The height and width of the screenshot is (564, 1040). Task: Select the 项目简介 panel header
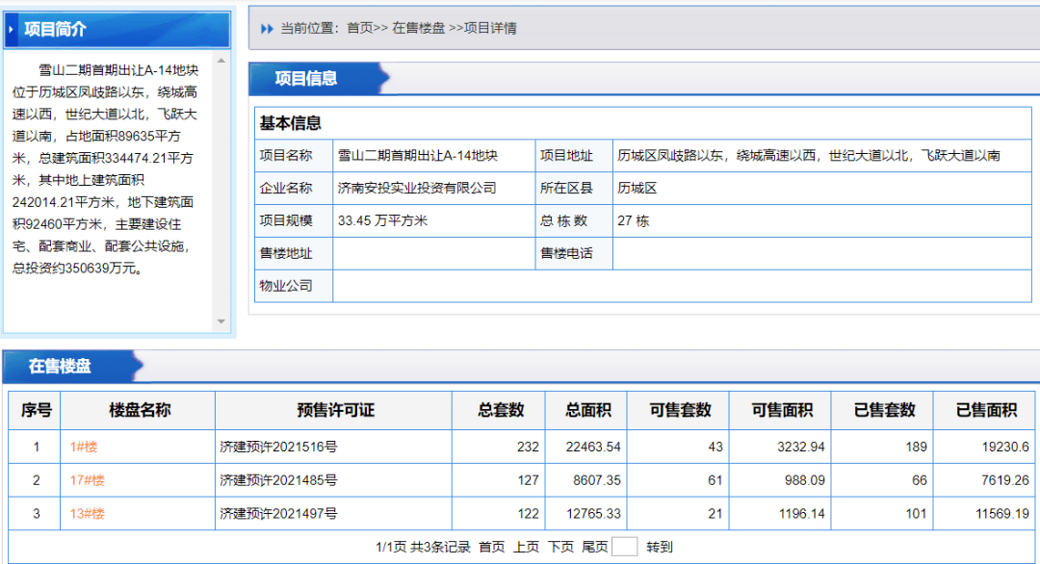coord(117,29)
